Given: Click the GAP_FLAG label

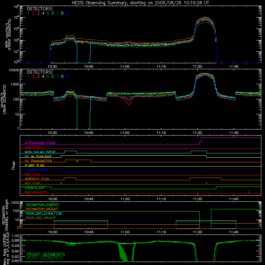Looking at the screenshot, I should click(x=32, y=147).
